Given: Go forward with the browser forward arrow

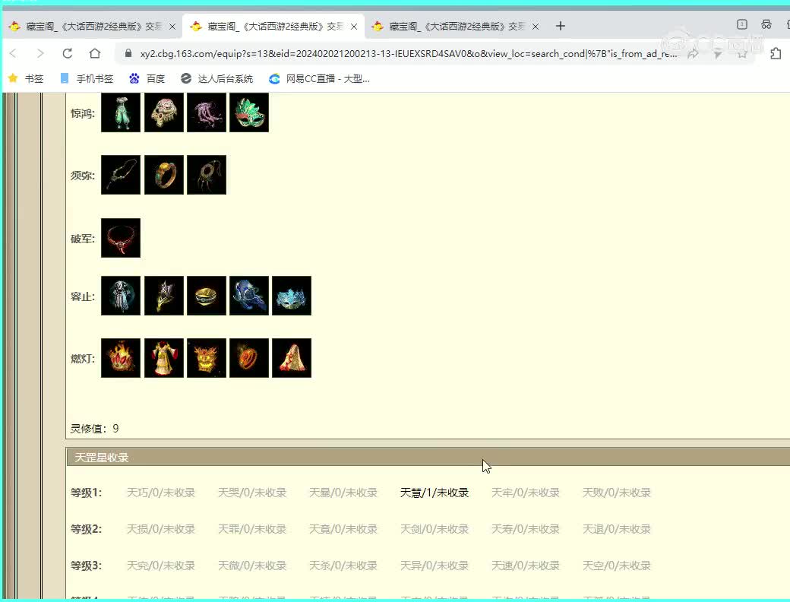Looking at the screenshot, I should [40, 53].
